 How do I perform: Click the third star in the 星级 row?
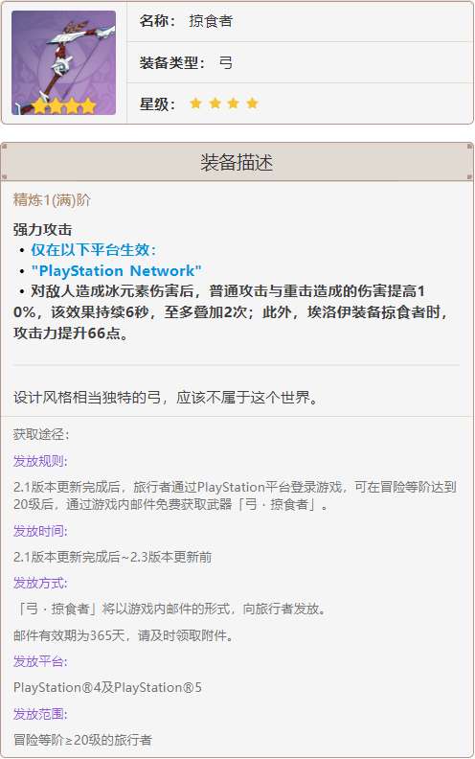pyautogui.click(x=233, y=103)
